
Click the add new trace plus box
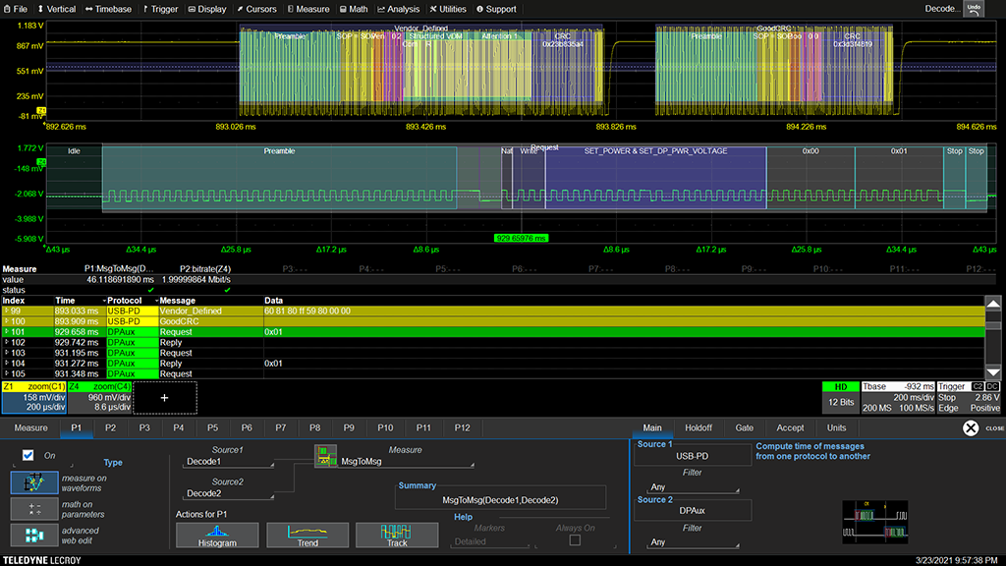[x=165, y=397]
